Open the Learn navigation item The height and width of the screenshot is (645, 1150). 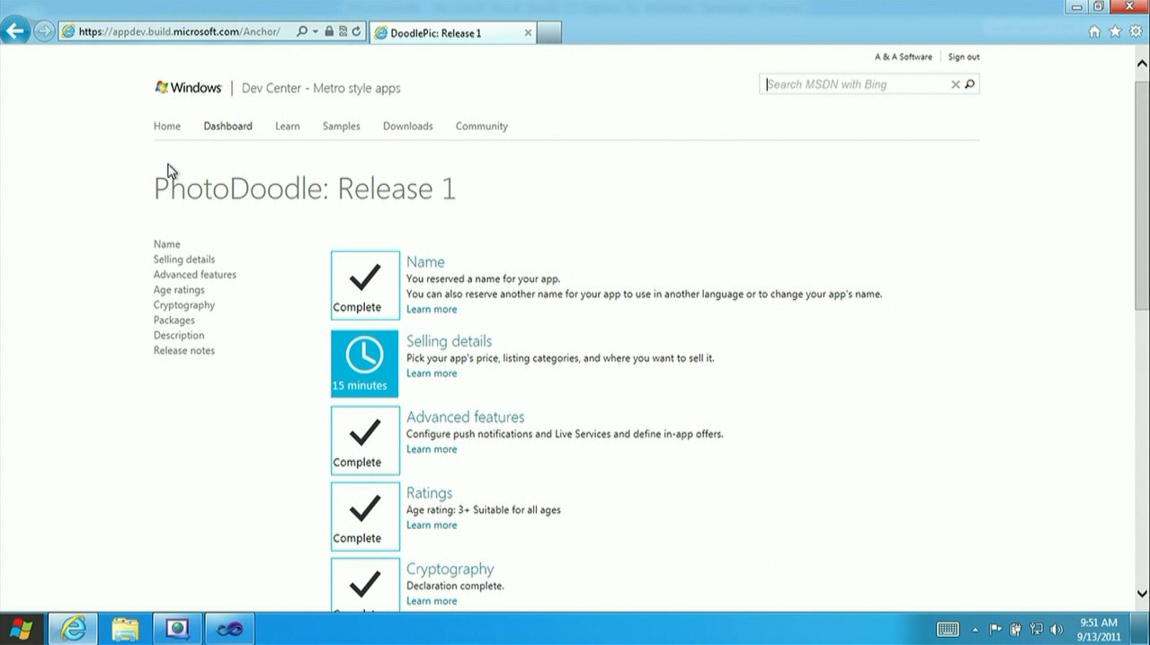click(x=288, y=126)
